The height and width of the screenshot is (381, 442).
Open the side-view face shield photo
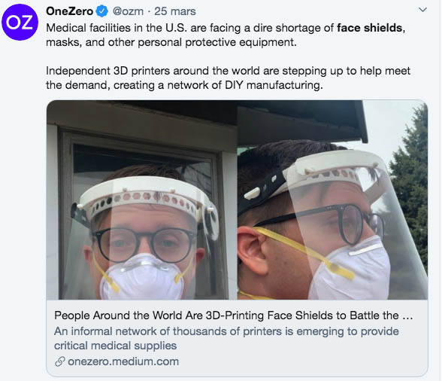332,200
